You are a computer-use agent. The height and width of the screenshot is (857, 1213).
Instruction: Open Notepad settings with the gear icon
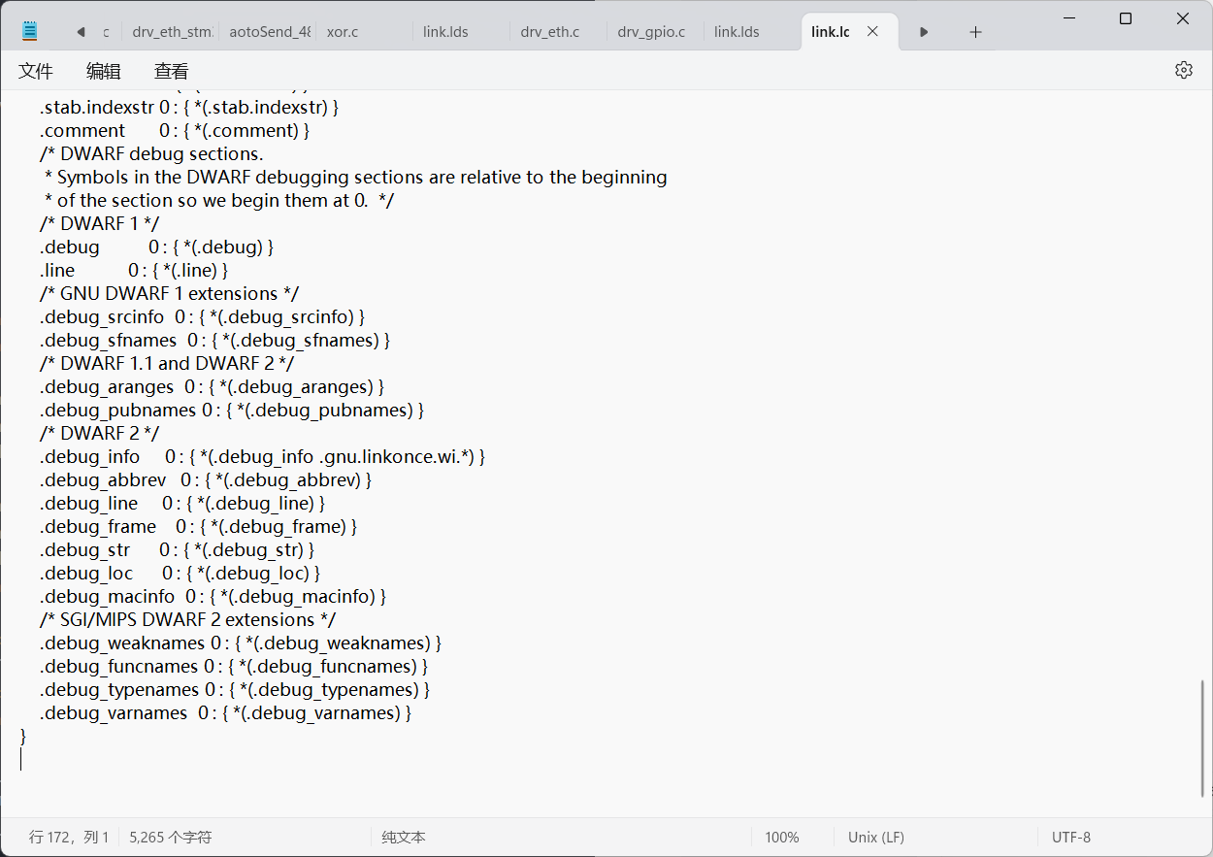[x=1183, y=69]
